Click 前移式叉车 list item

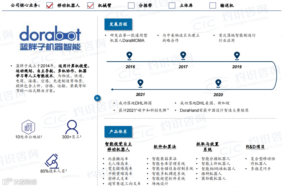[x=118, y=179]
